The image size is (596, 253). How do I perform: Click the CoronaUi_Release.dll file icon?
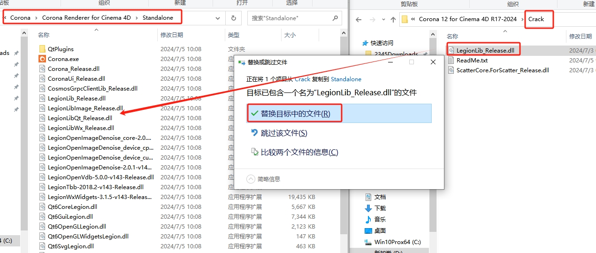[42, 78]
